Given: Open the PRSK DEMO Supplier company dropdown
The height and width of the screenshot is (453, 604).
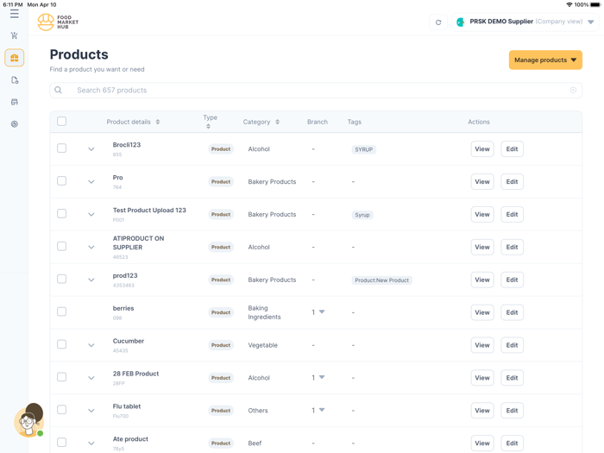Looking at the screenshot, I should [x=525, y=22].
